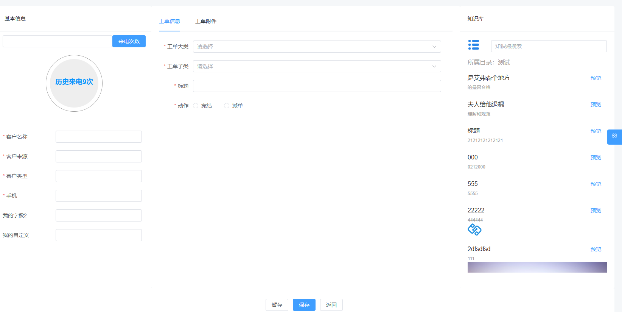Viewport: 622px width, 312px height.
Task: Click the 暂存 button
Action: (277, 305)
